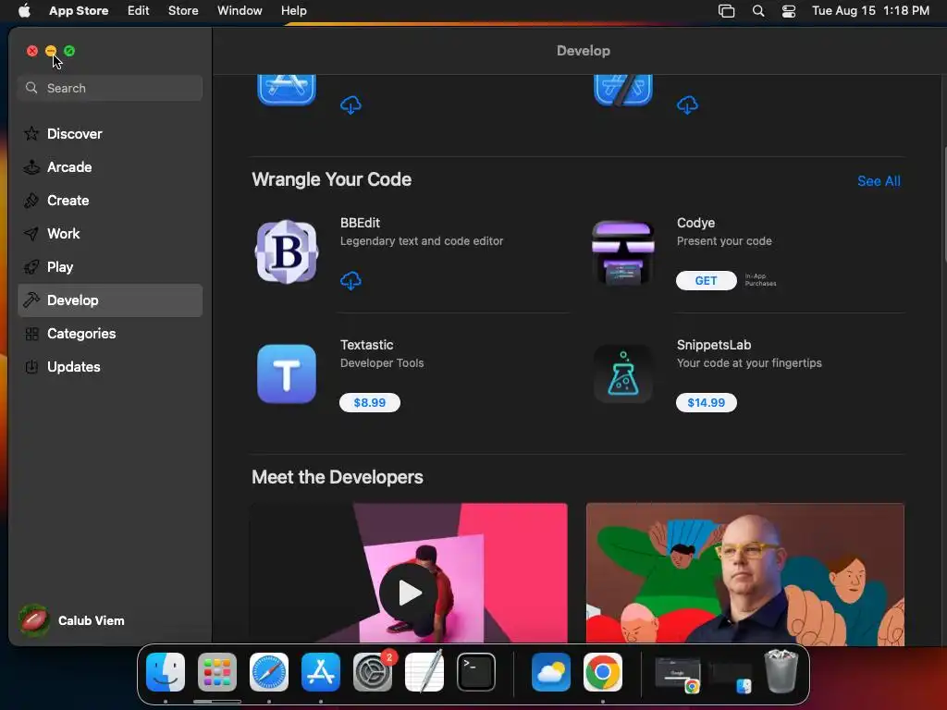Viewport: 947px width, 710px height.
Task: Open the Help menu
Action: pyautogui.click(x=293, y=11)
